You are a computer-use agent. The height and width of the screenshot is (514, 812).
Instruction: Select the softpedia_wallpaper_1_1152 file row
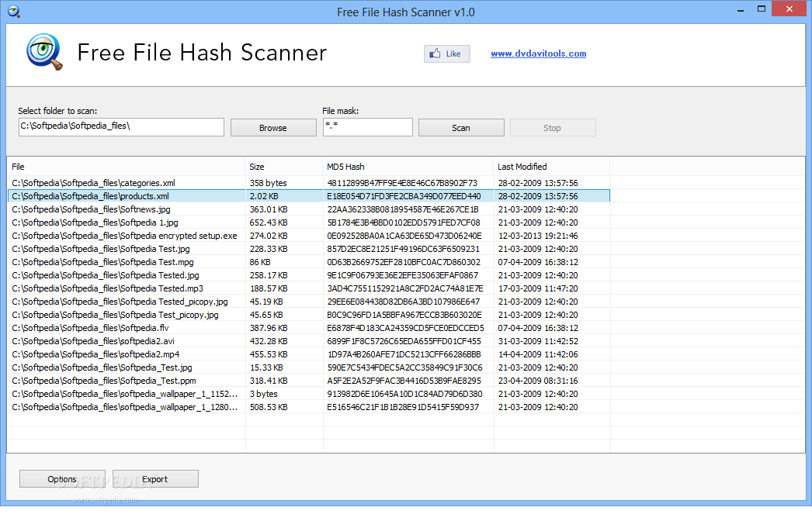point(309,394)
